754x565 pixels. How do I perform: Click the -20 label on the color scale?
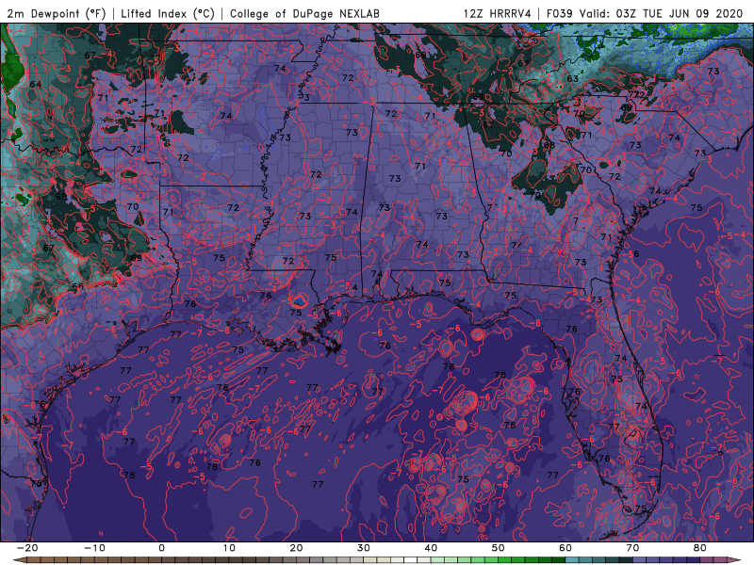[x=27, y=548]
